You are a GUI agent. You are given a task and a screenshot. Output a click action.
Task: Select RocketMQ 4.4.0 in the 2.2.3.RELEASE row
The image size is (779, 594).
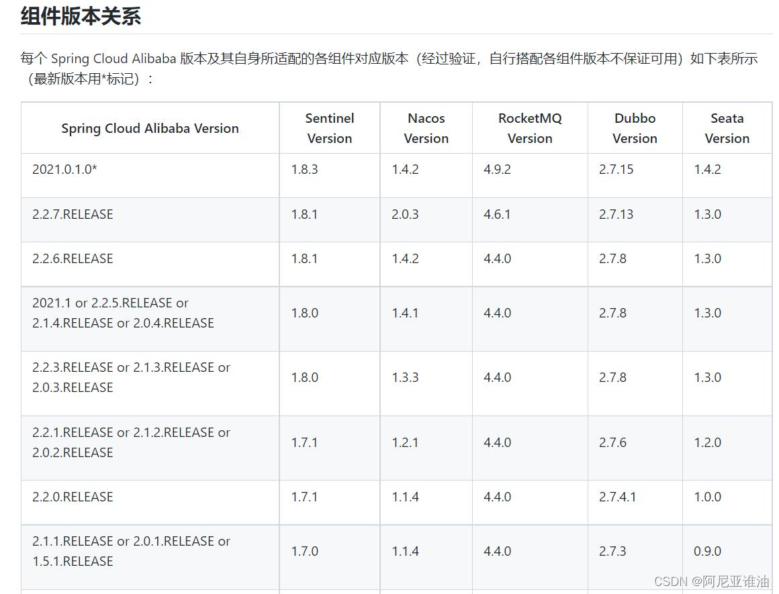497,377
